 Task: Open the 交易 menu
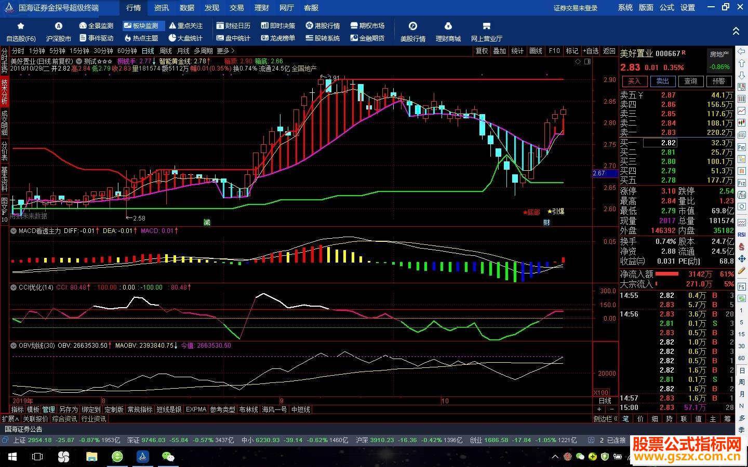pyautogui.click(x=237, y=8)
